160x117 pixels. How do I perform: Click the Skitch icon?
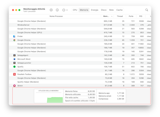(x=14, y=86)
